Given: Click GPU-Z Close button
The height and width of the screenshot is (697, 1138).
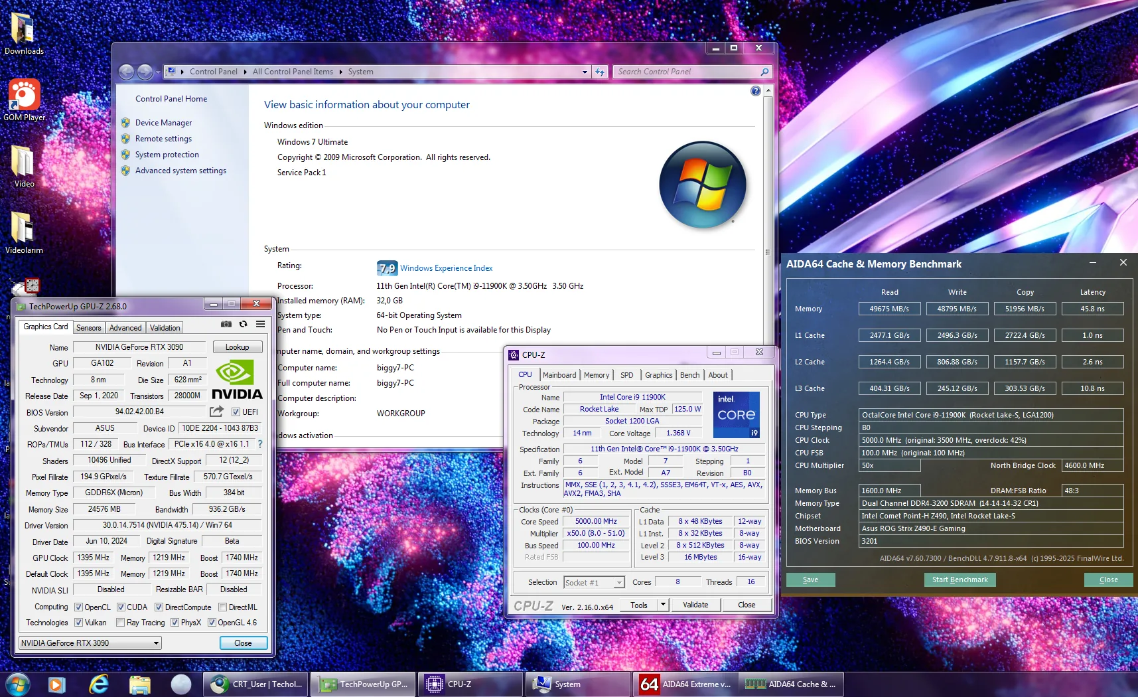Looking at the screenshot, I should coord(243,643).
